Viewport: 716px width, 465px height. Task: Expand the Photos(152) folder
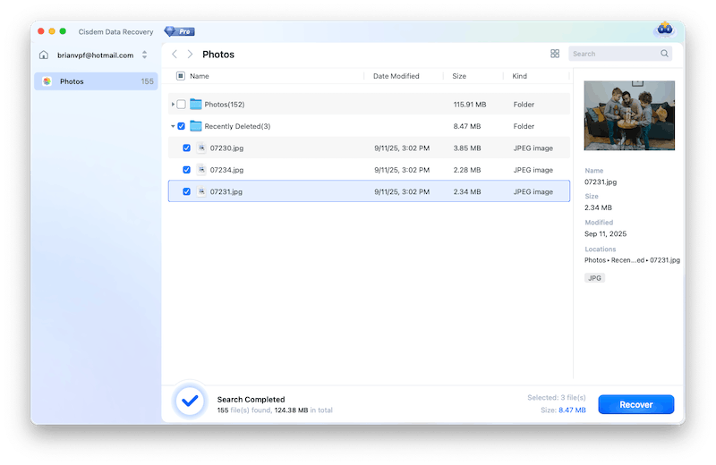173,105
